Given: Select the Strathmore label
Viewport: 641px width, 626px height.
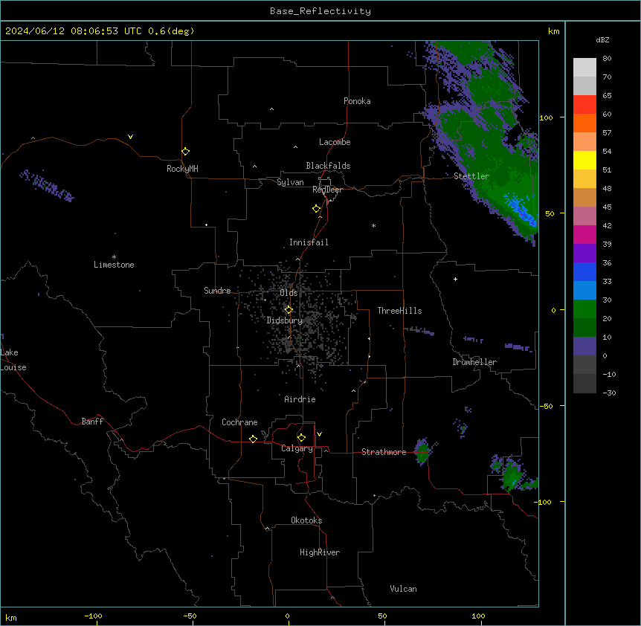Looking at the screenshot, I should click(x=384, y=452).
